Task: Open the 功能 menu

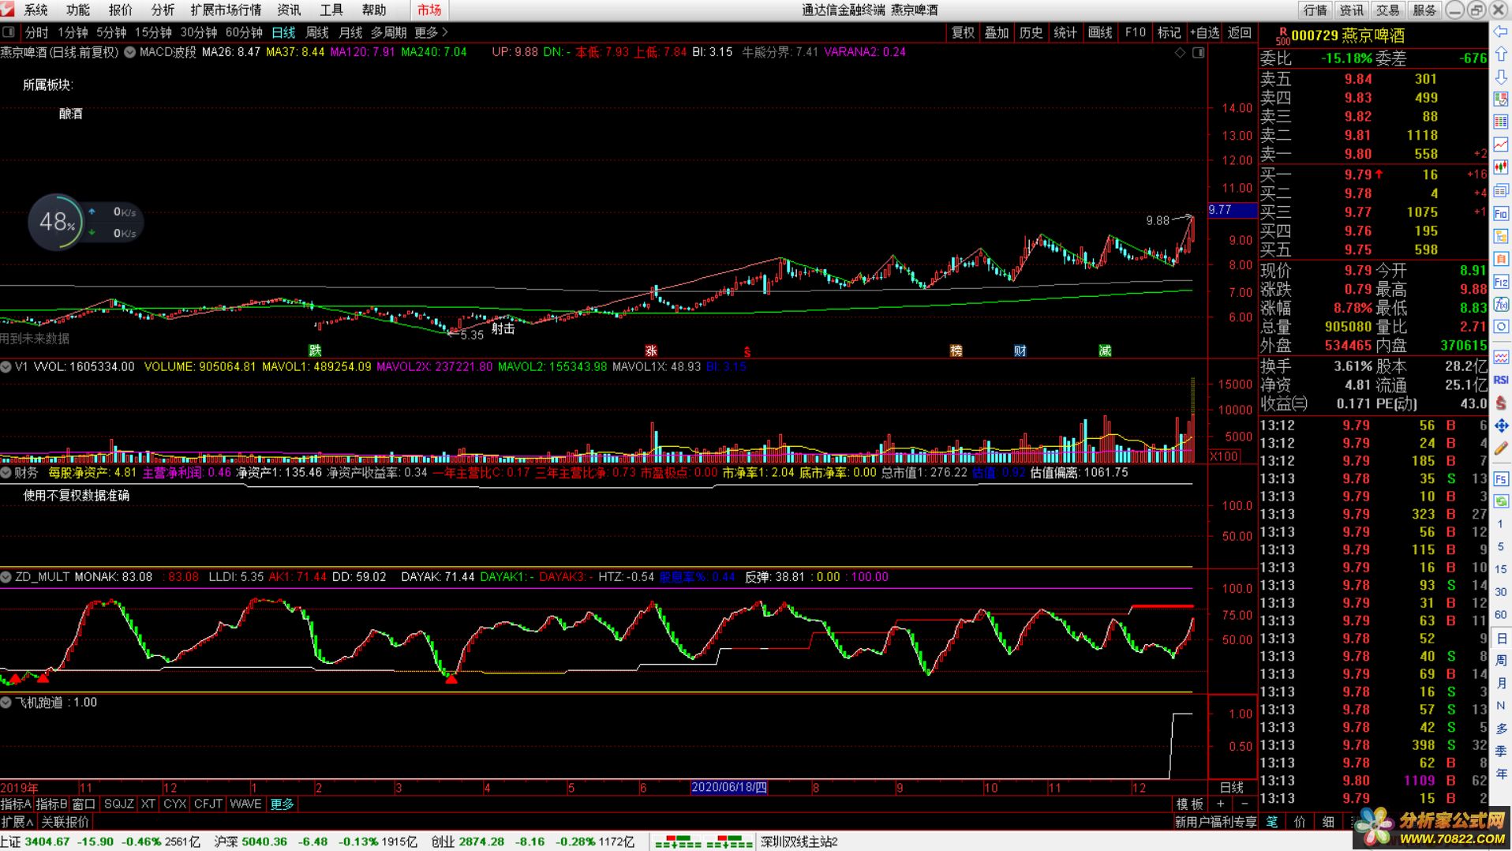Action: pyautogui.click(x=78, y=9)
